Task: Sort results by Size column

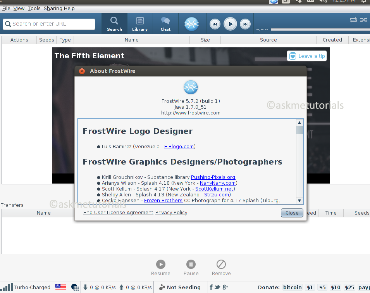Action: tap(205, 40)
